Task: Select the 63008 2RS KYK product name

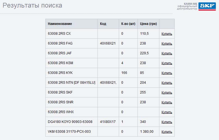Action: pos(60,73)
